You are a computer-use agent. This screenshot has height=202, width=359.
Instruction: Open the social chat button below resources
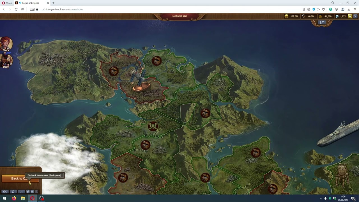[x=322, y=22]
